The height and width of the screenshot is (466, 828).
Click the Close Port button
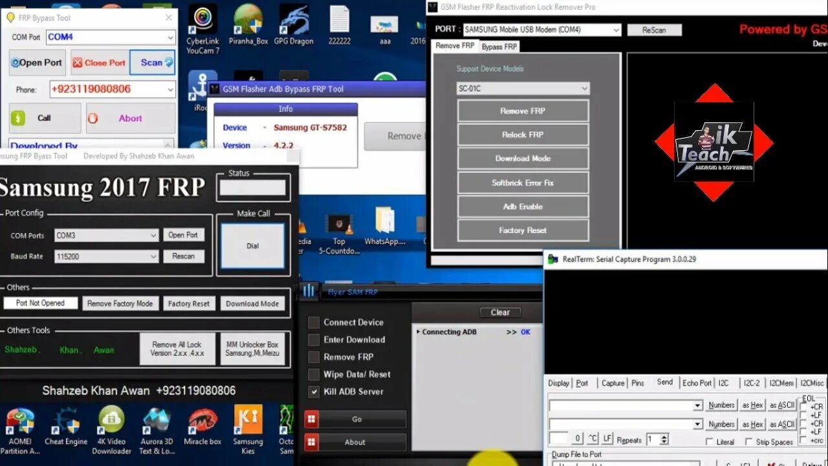pyautogui.click(x=100, y=63)
